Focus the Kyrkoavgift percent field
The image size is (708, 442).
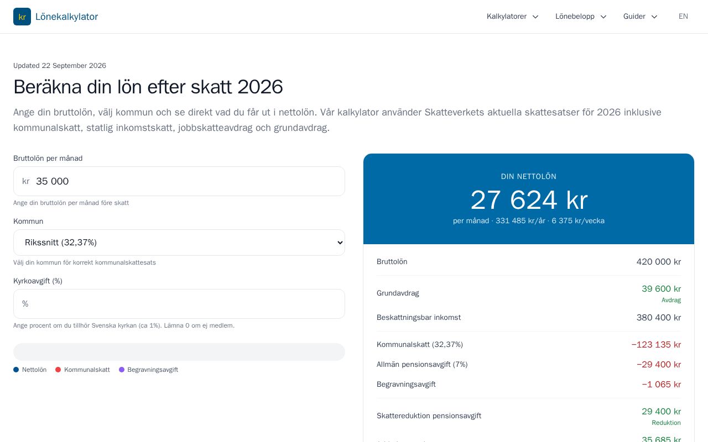click(x=179, y=304)
